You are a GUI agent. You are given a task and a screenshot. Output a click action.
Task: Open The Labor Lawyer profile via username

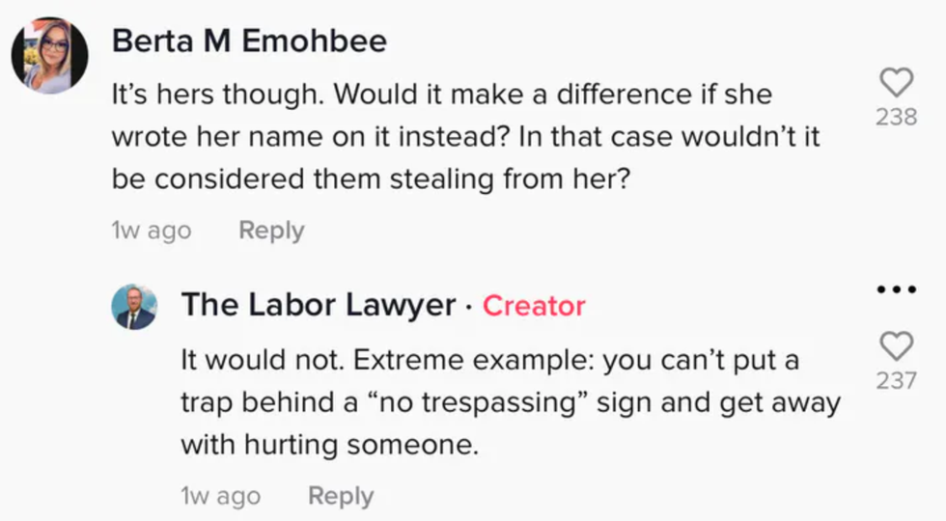tap(319, 306)
